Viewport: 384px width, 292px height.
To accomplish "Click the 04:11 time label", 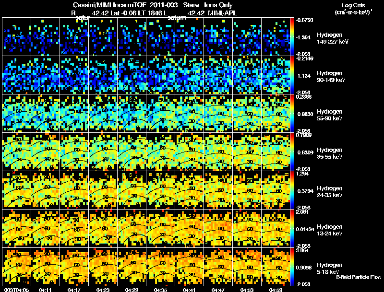I will [45, 290].
